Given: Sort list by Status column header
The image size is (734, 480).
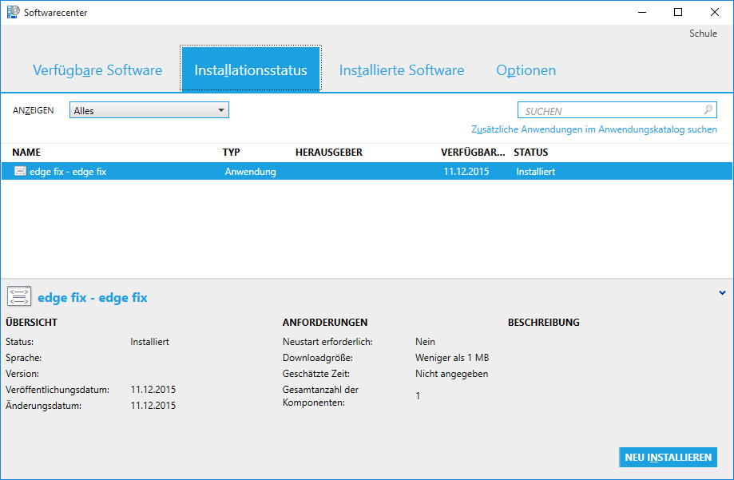Looking at the screenshot, I should (530, 152).
